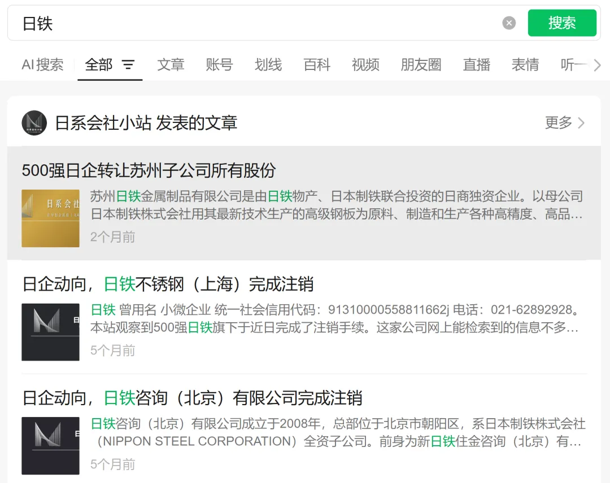This screenshot has height=483, width=610.
Task: Open the 日系会社小站 account avatar
Action: (x=34, y=123)
